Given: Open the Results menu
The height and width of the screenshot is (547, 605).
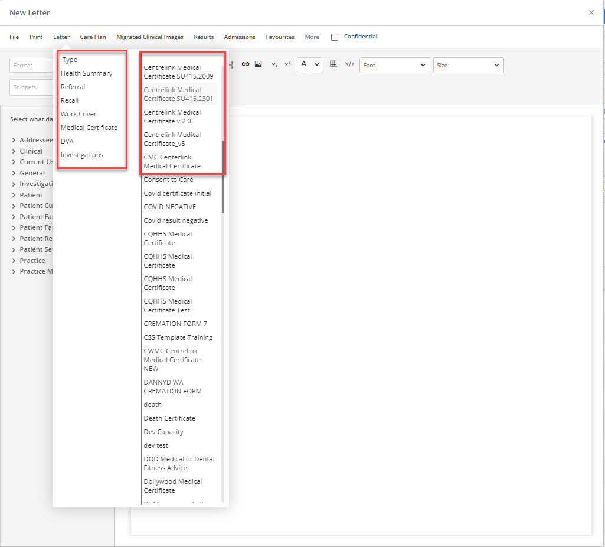Looking at the screenshot, I should pyautogui.click(x=204, y=37).
